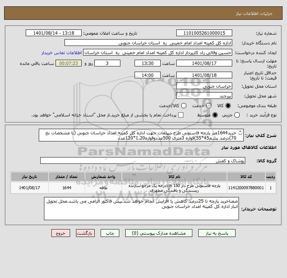This screenshot has width=287, height=278.
Task: Toggle the Islamic treasury documents payment checkbox
Action: 181,115
